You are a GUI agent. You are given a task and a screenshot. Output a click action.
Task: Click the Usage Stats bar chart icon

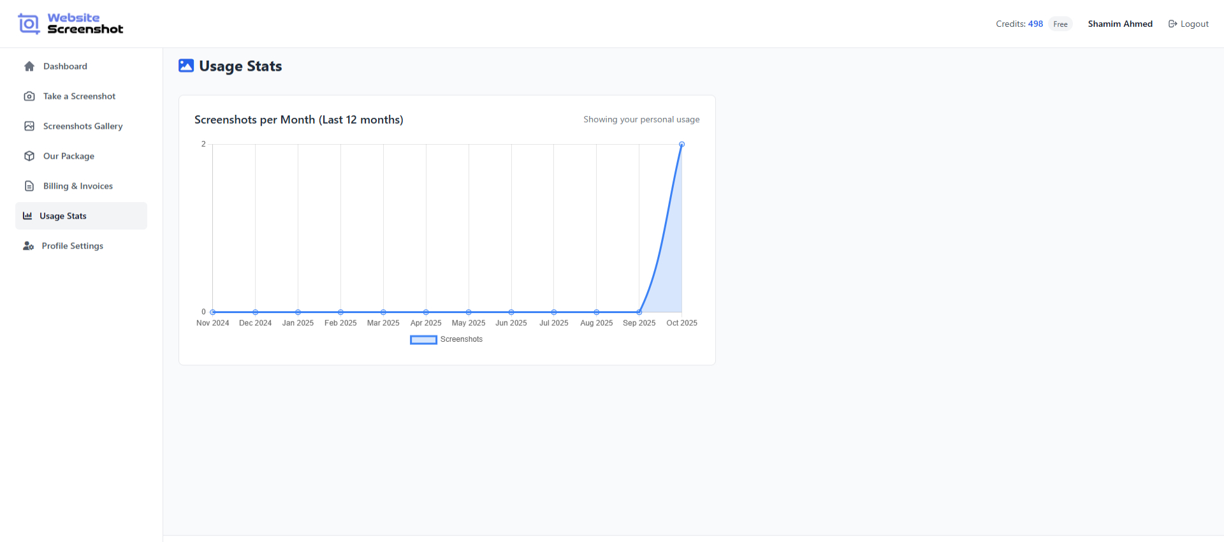27,216
